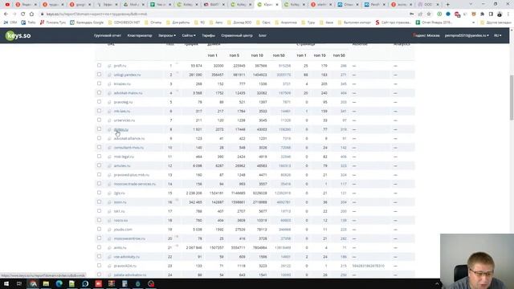Open Календарь Google bookmark
This screenshot has width=514, height=289.
87,22
